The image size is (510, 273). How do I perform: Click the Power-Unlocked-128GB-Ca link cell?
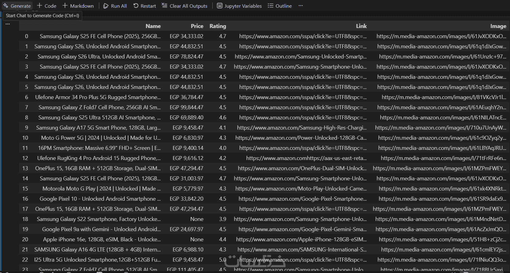point(301,138)
